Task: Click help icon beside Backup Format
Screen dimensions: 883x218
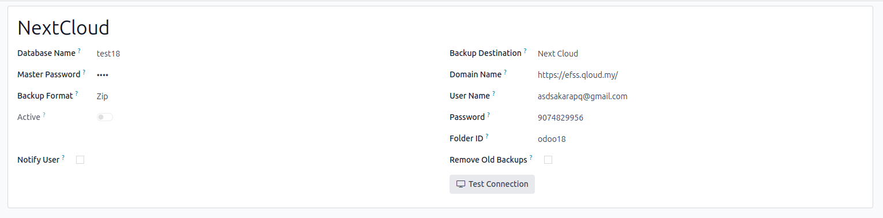Action: pyautogui.click(x=77, y=94)
